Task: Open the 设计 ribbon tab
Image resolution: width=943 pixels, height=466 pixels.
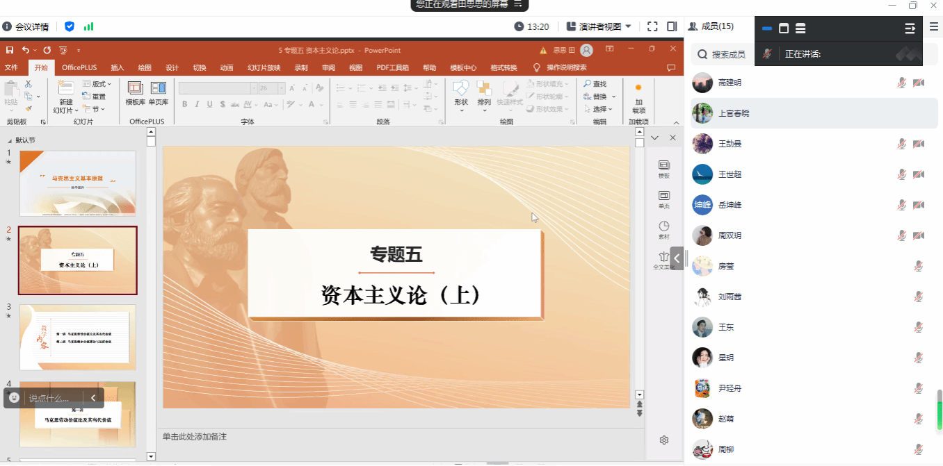Action: [172, 67]
